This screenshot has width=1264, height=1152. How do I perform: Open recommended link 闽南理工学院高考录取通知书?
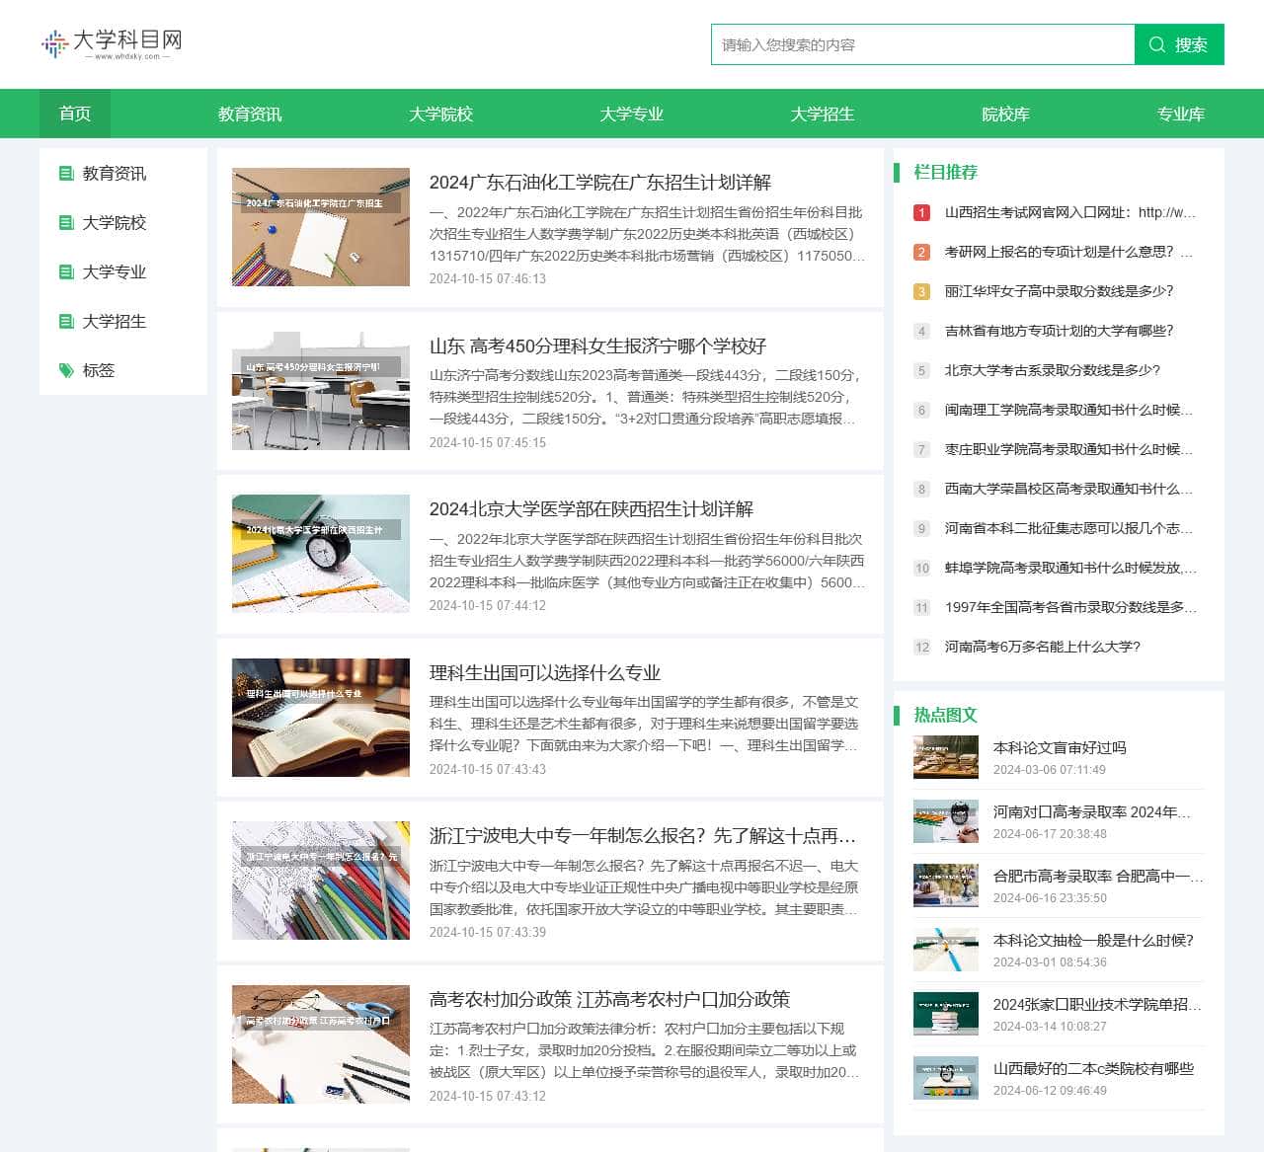click(1070, 410)
